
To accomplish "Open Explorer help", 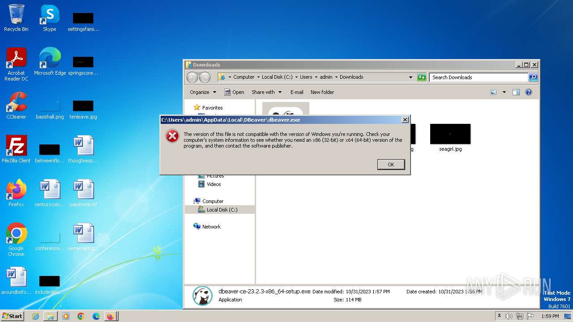I will click(x=529, y=92).
